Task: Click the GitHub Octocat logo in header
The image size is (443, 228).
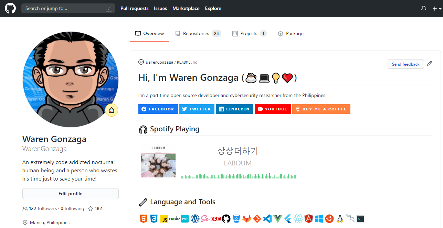Action: (10, 8)
